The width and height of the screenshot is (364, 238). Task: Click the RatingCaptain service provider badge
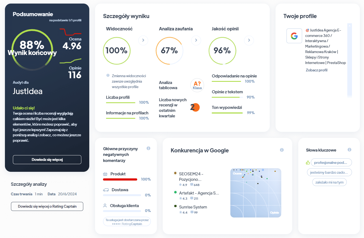(127, 222)
